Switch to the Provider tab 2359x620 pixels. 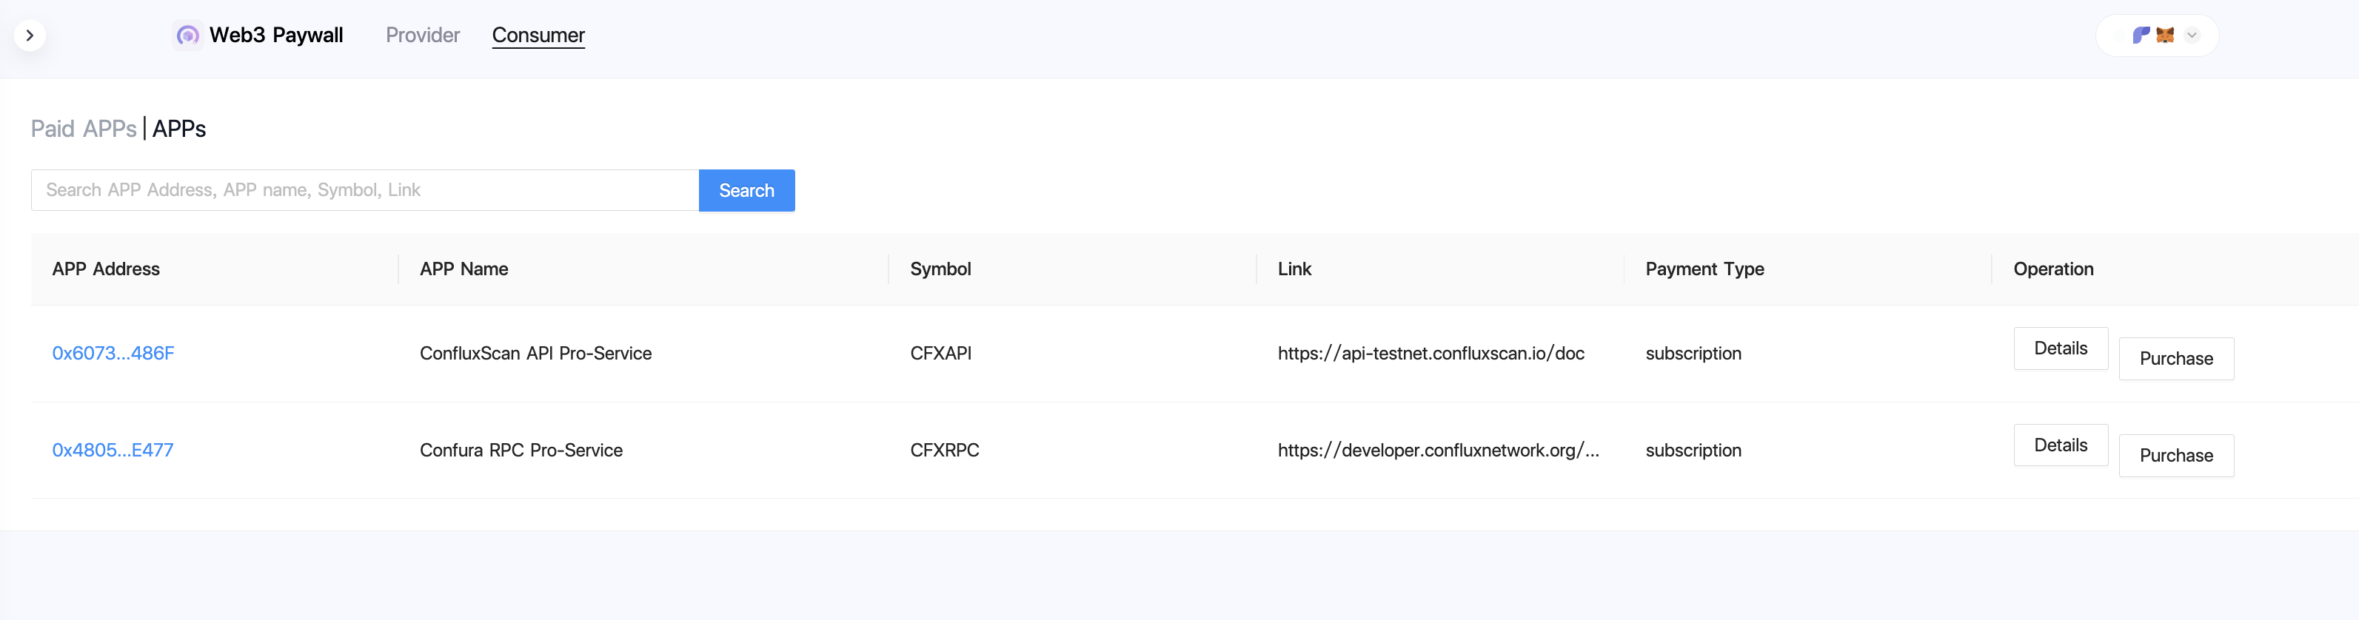tap(422, 36)
